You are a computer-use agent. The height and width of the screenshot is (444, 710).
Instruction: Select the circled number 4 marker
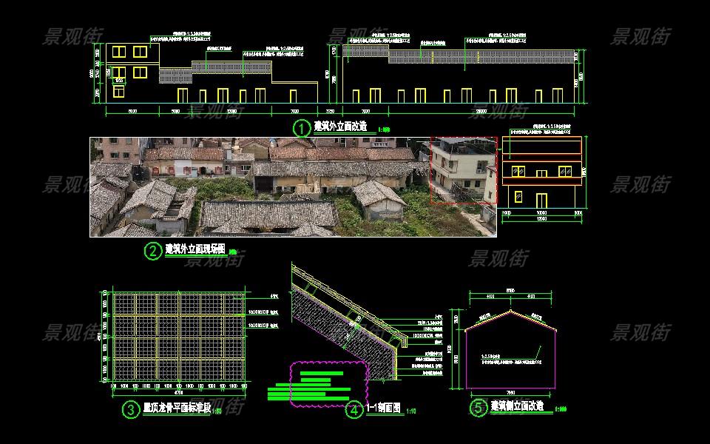(355, 409)
